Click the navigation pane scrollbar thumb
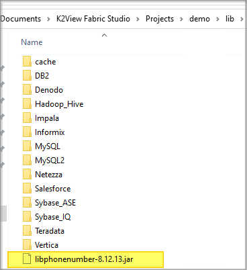247x270 pixels. (3, 214)
